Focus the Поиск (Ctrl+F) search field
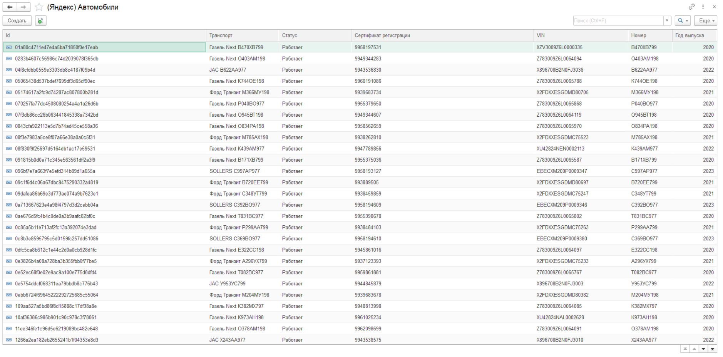Image resolution: width=723 pixels, height=357 pixels. click(x=618, y=21)
